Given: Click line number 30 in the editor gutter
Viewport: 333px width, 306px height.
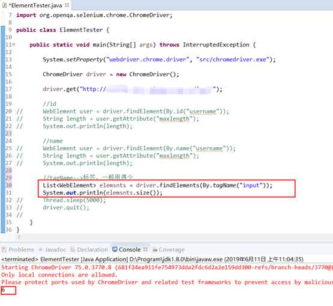Looking at the screenshot, I should (x=8, y=185).
